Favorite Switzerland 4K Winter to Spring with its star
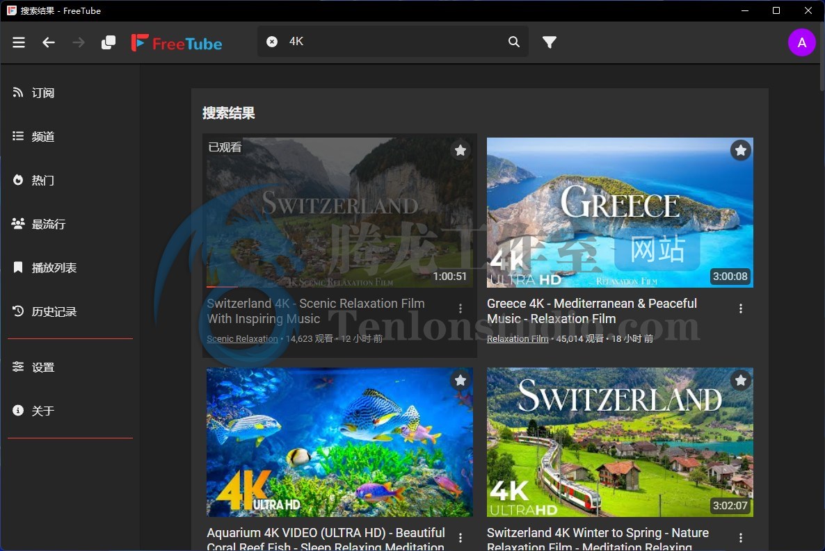This screenshot has height=551, width=825. pos(741,379)
